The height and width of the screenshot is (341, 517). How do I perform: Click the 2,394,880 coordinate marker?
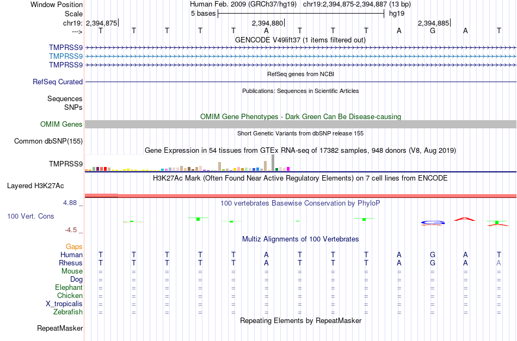coord(267,23)
